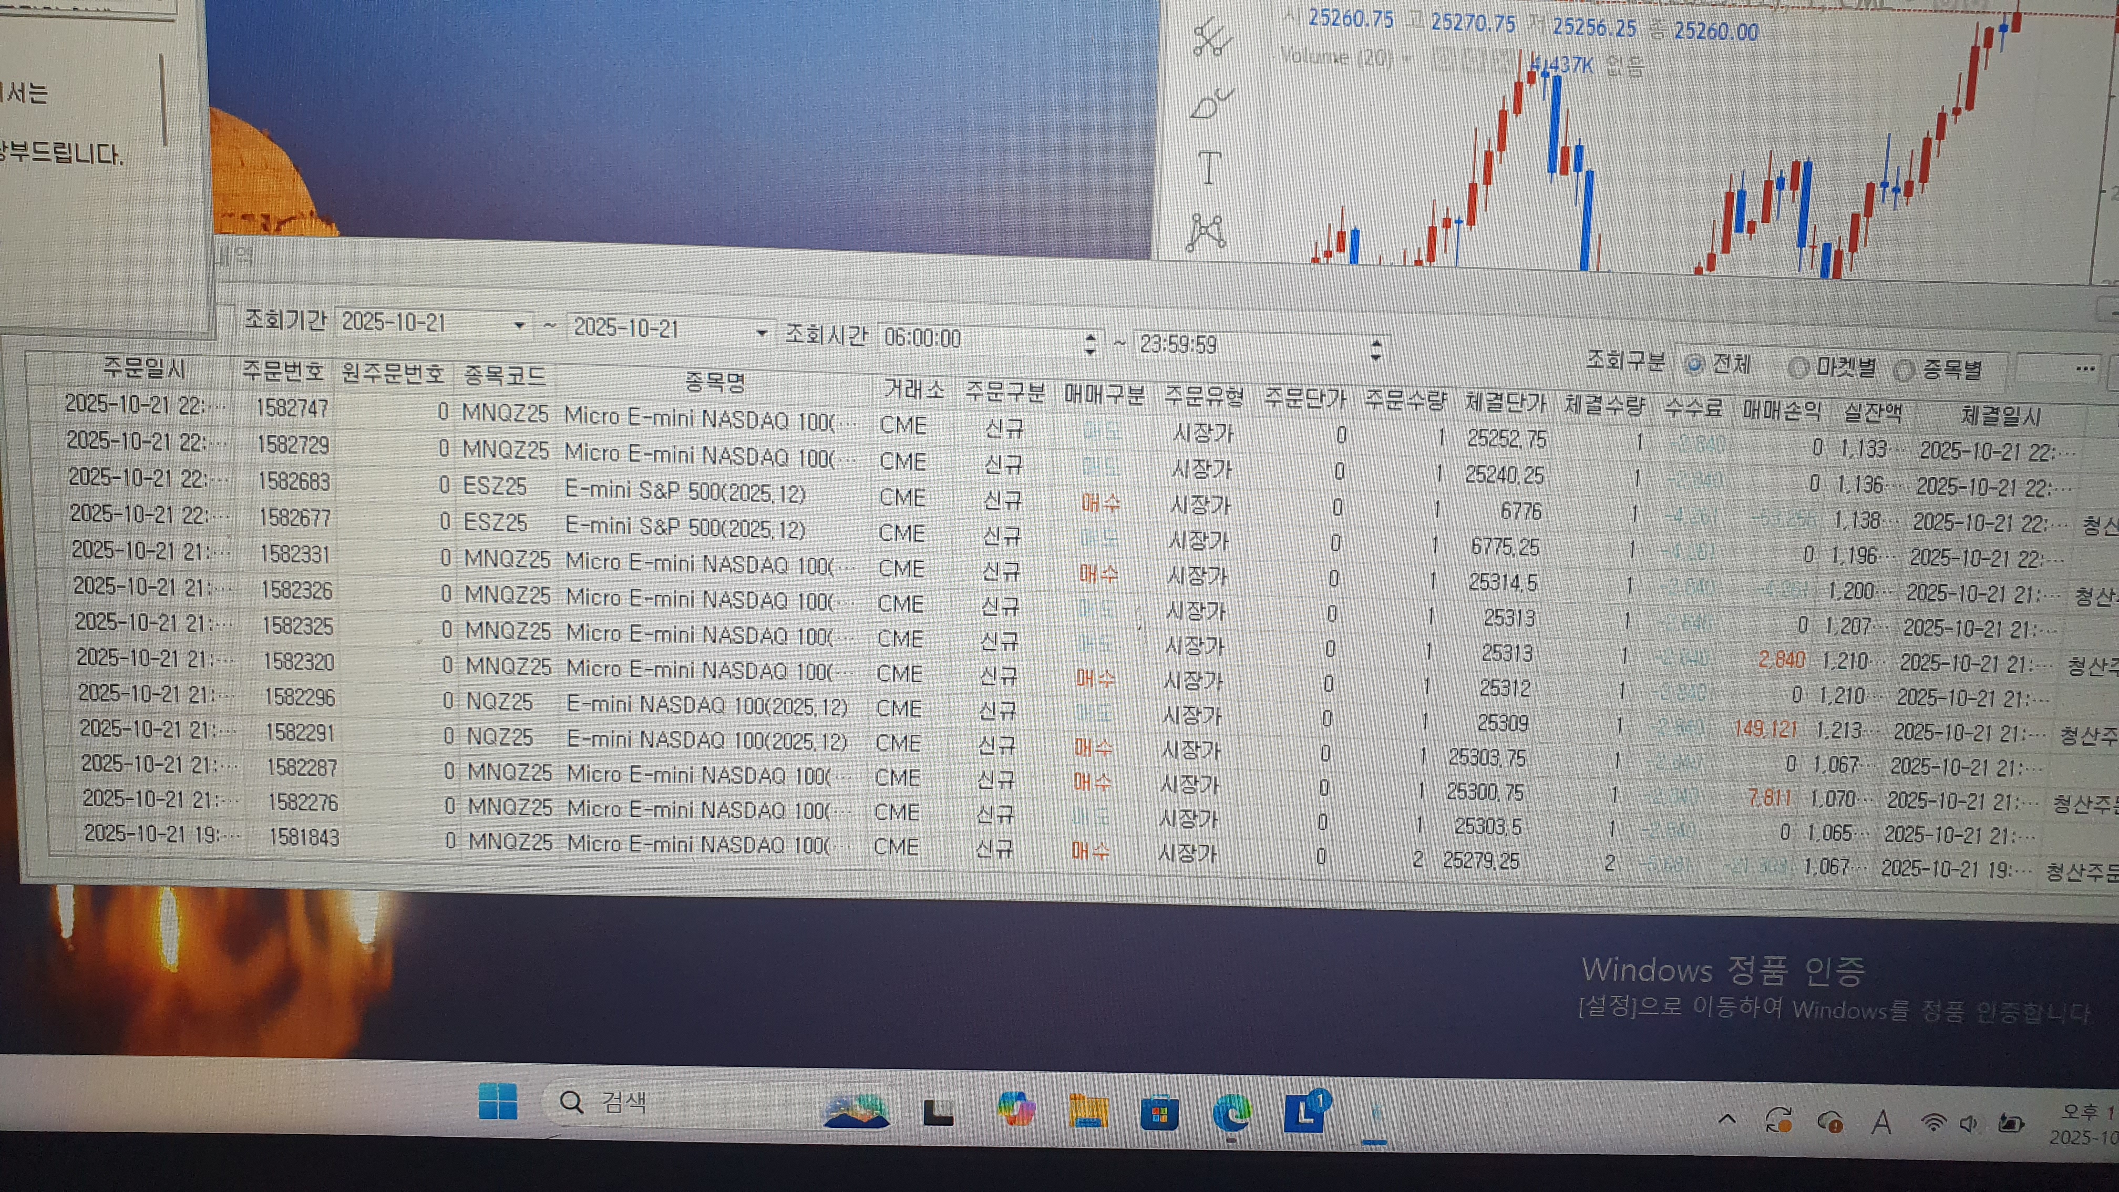The height and width of the screenshot is (1192, 2119).
Task: Sort by the 체결단가 column header
Action: (x=1505, y=402)
